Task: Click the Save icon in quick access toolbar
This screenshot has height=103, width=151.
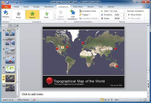Action: click(x=7, y=3)
